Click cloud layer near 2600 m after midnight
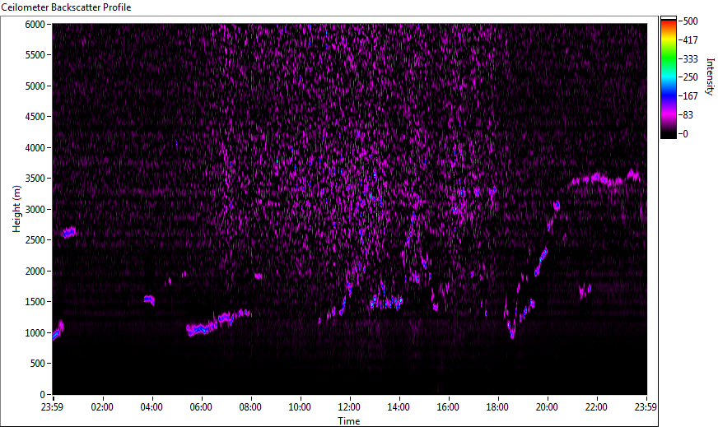Image resolution: width=718 pixels, height=427 pixels. coord(69,232)
